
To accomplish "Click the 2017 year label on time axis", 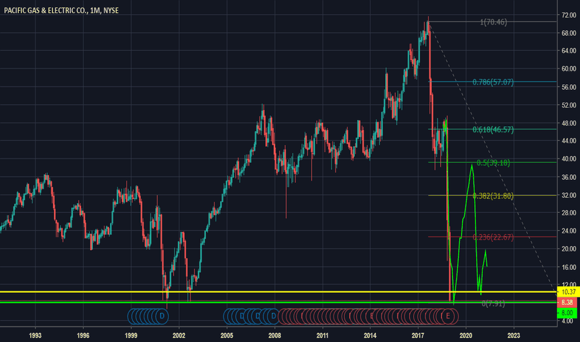I will click(x=418, y=336).
